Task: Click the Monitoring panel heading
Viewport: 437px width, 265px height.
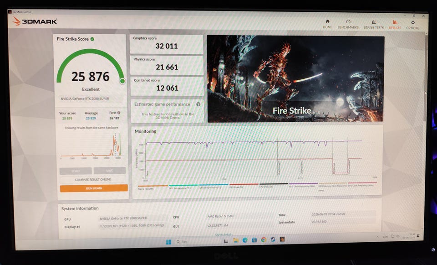Action: [x=146, y=131]
